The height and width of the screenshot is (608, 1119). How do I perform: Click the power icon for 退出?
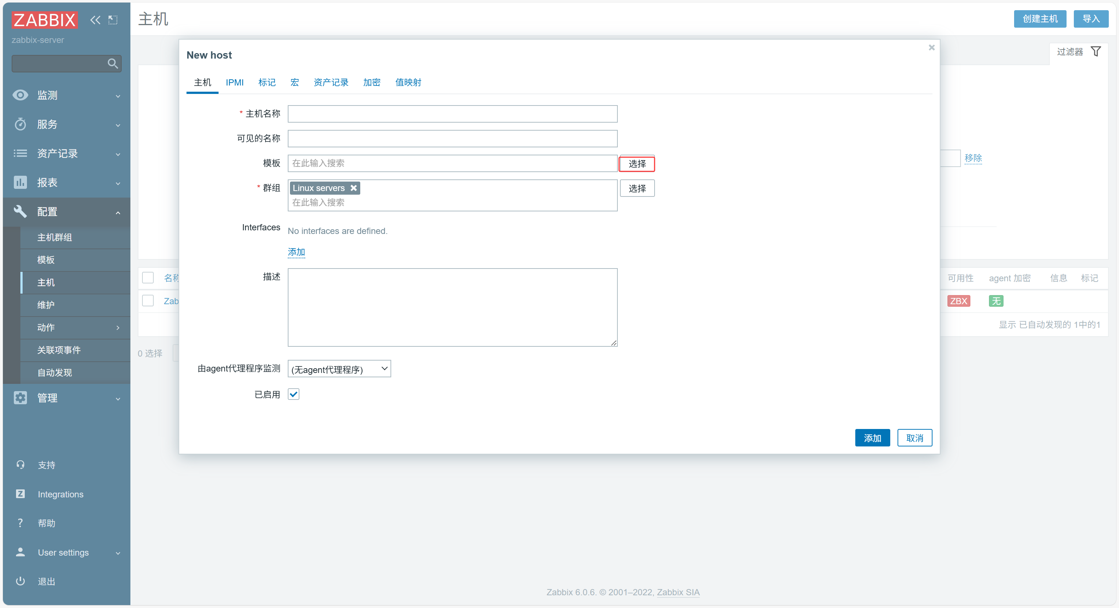[x=20, y=581]
